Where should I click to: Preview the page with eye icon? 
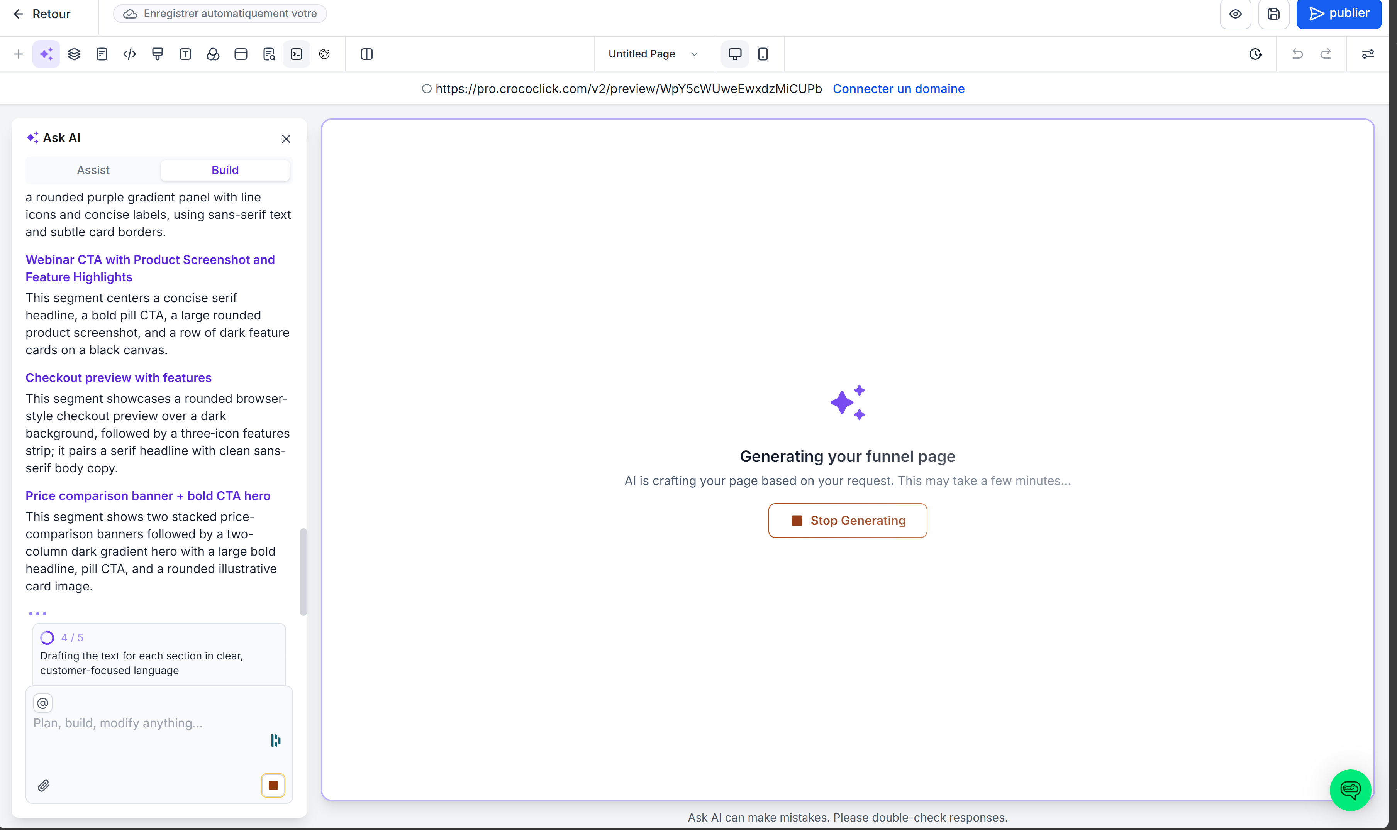click(x=1236, y=14)
